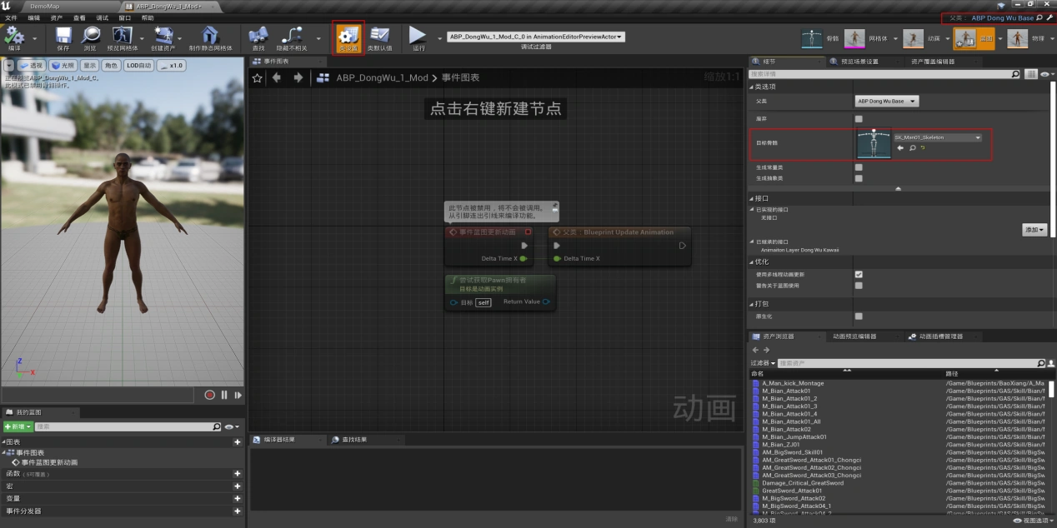Expand the SK_Man01_Skeleton target skeleton dropdown
Screen dimensions: 1057x528
tap(937, 137)
